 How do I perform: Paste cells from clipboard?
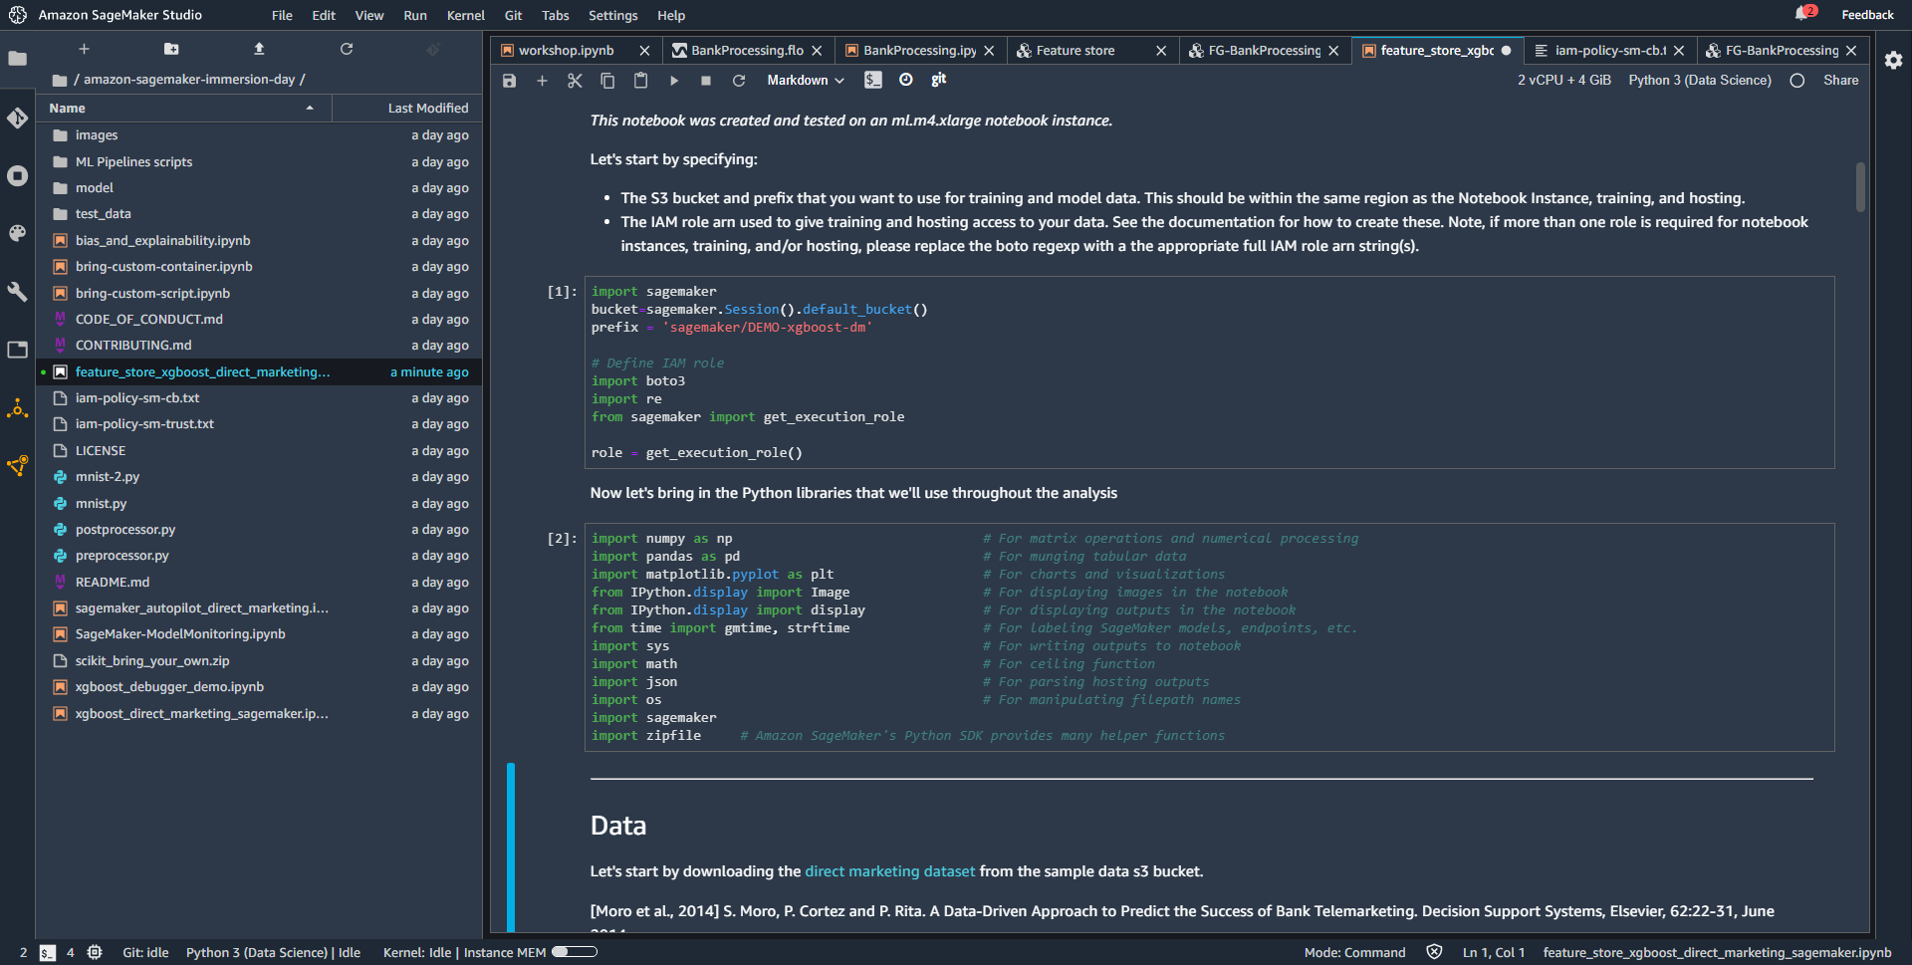(x=640, y=81)
